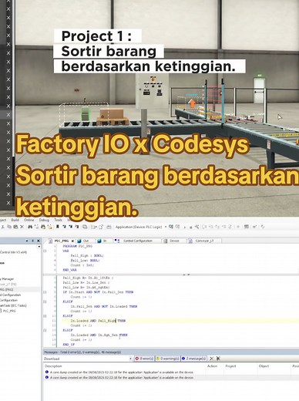Open the Conveyor_LT tab
The image size is (299, 401).
click(204, 241)
